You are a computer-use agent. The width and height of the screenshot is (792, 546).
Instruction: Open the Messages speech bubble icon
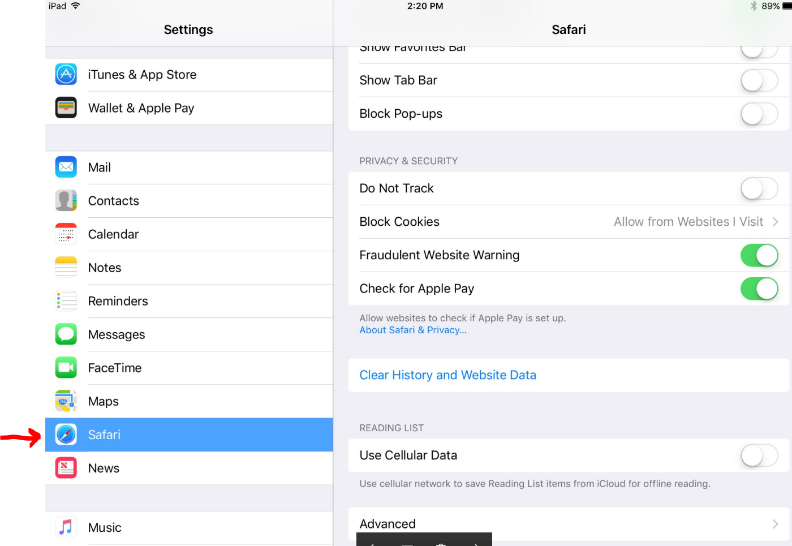tap(66, 334)
